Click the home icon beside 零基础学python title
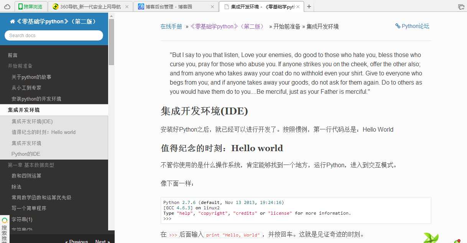 pyautogui.click(x=12, y=22)
